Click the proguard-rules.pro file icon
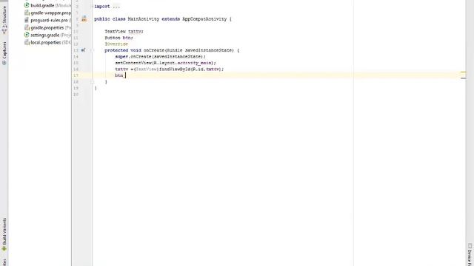The image size is (474, 266). (27, 20)
